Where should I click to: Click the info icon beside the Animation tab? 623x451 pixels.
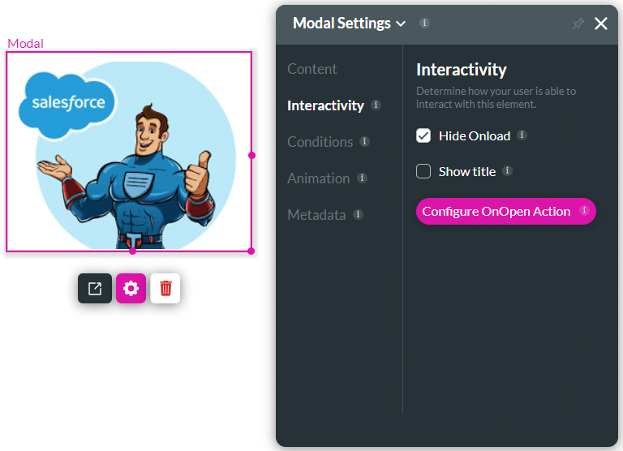pos(362,178)
